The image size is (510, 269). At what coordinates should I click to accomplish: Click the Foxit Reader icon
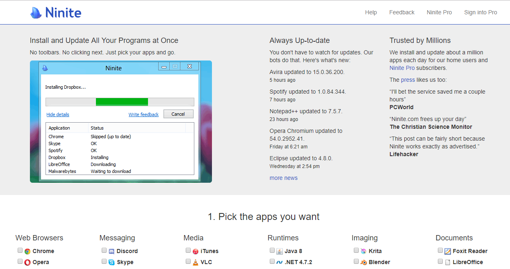coord(448,251)
